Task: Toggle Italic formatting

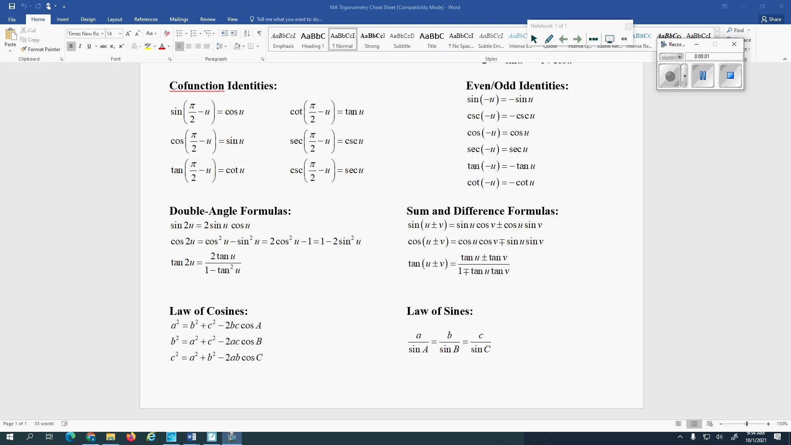Action: (x=80, y=46)
